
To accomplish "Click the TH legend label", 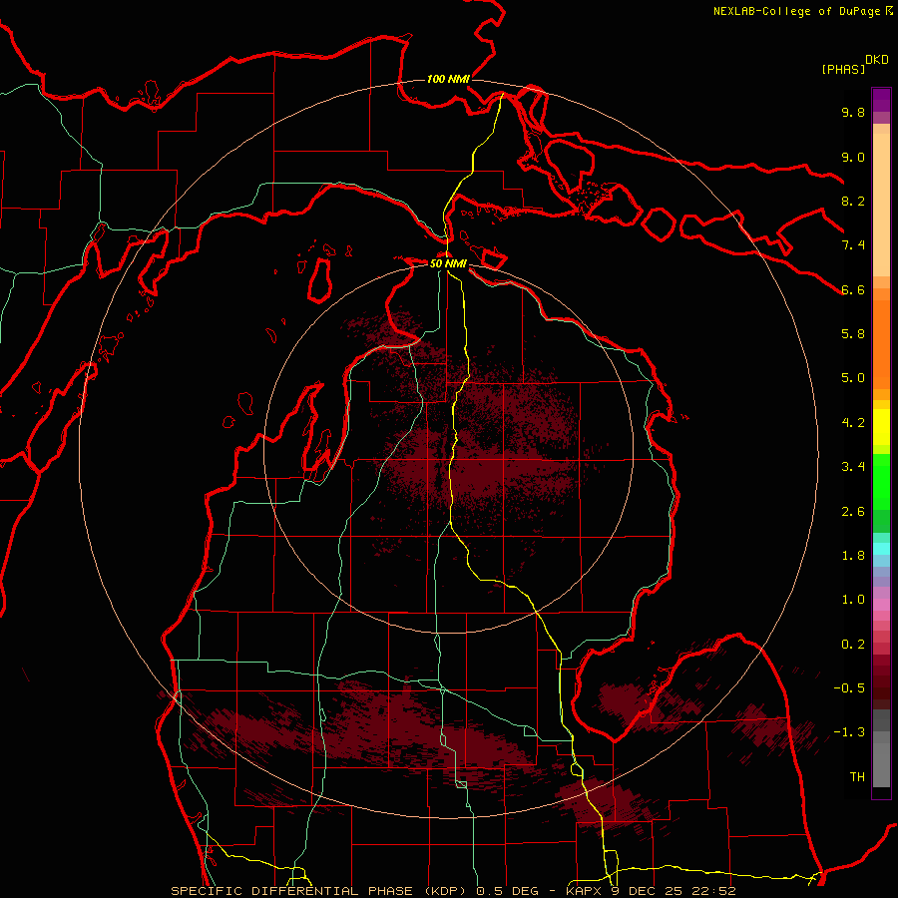I will click(857, 777).
